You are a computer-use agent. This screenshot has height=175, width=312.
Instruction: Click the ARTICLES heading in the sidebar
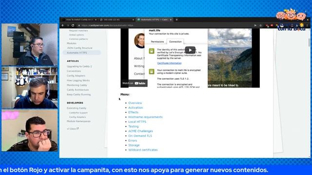click(x=73, y=61)
